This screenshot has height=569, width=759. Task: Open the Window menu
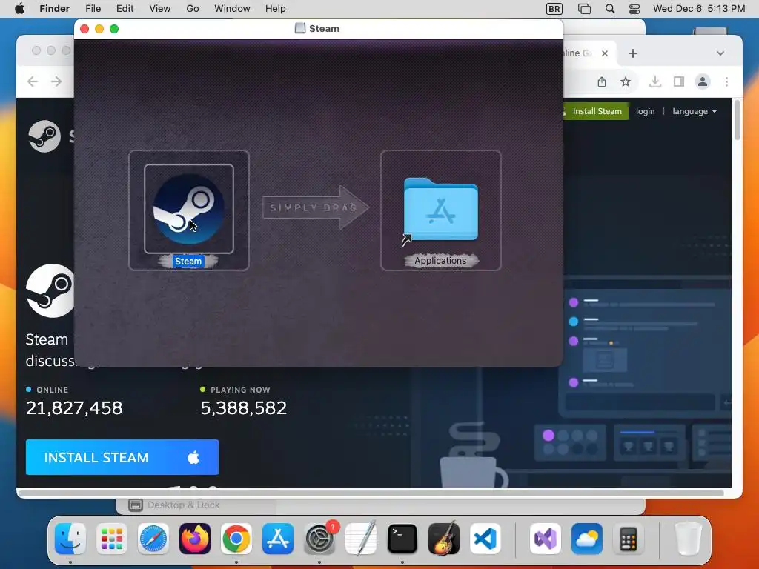click(232, 9)
